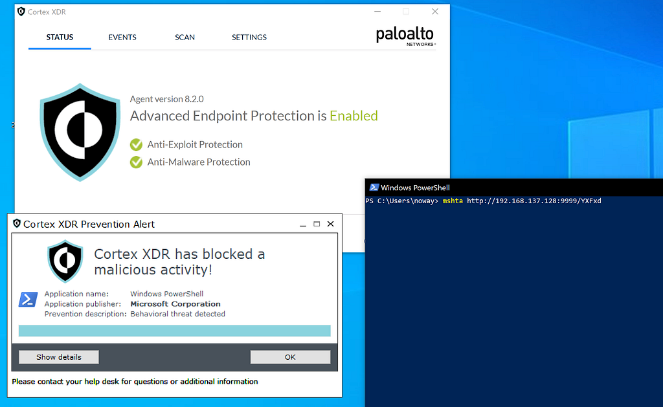Close the main Cortex XDR window

435,12
